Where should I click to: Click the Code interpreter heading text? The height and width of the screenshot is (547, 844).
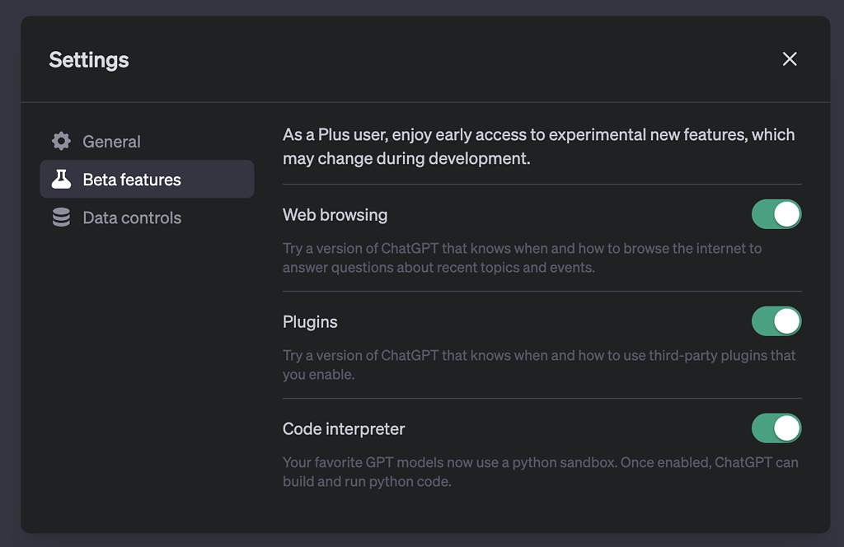point(344,428)
